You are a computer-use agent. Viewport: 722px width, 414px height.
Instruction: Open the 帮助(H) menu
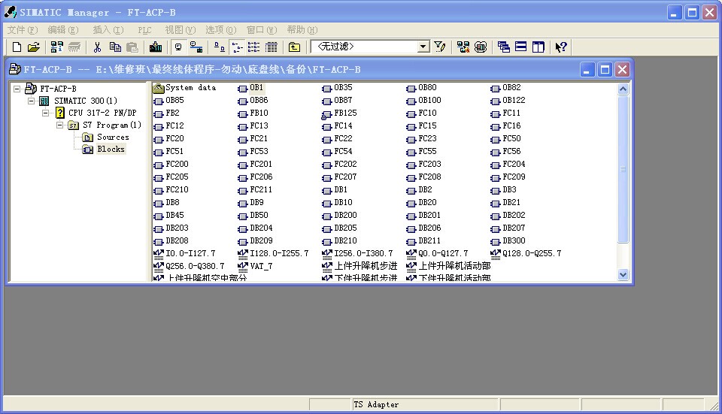302,30
